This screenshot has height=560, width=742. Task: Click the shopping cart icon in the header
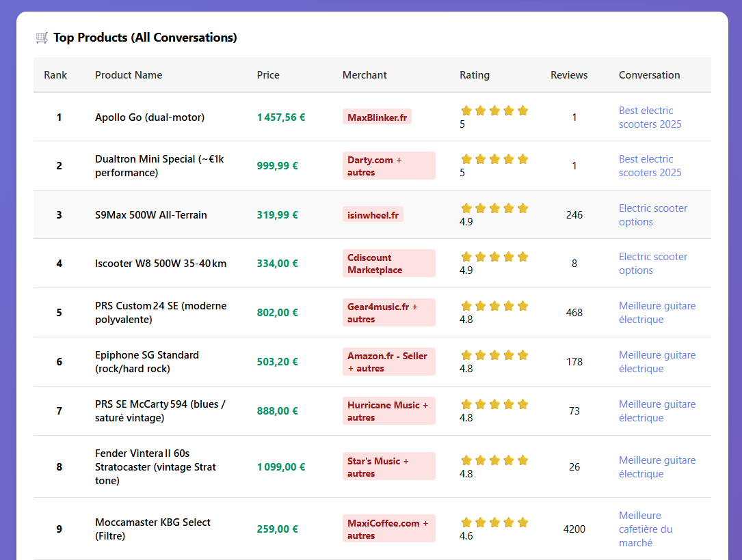click(x=42, y=38)
